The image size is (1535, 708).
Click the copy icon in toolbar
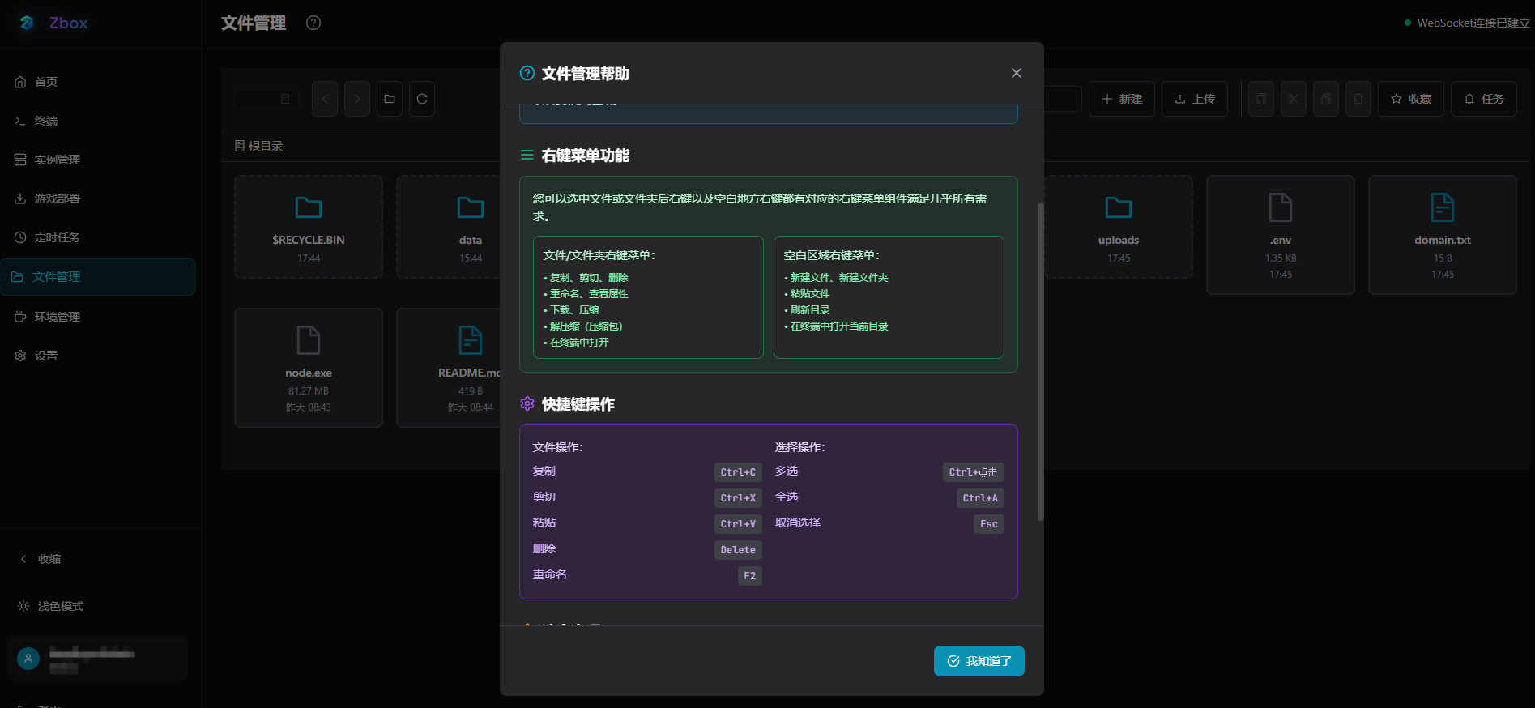pos(1261,99)
